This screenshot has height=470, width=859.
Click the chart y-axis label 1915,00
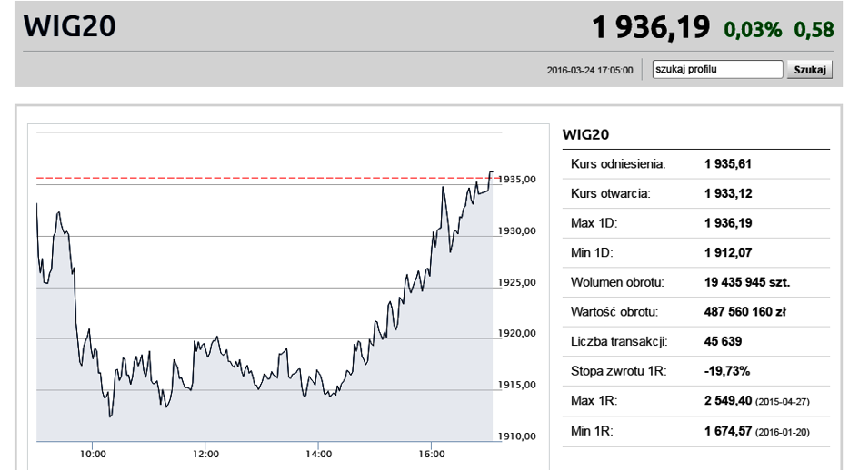pyautogui.click(x=517, y=385)
